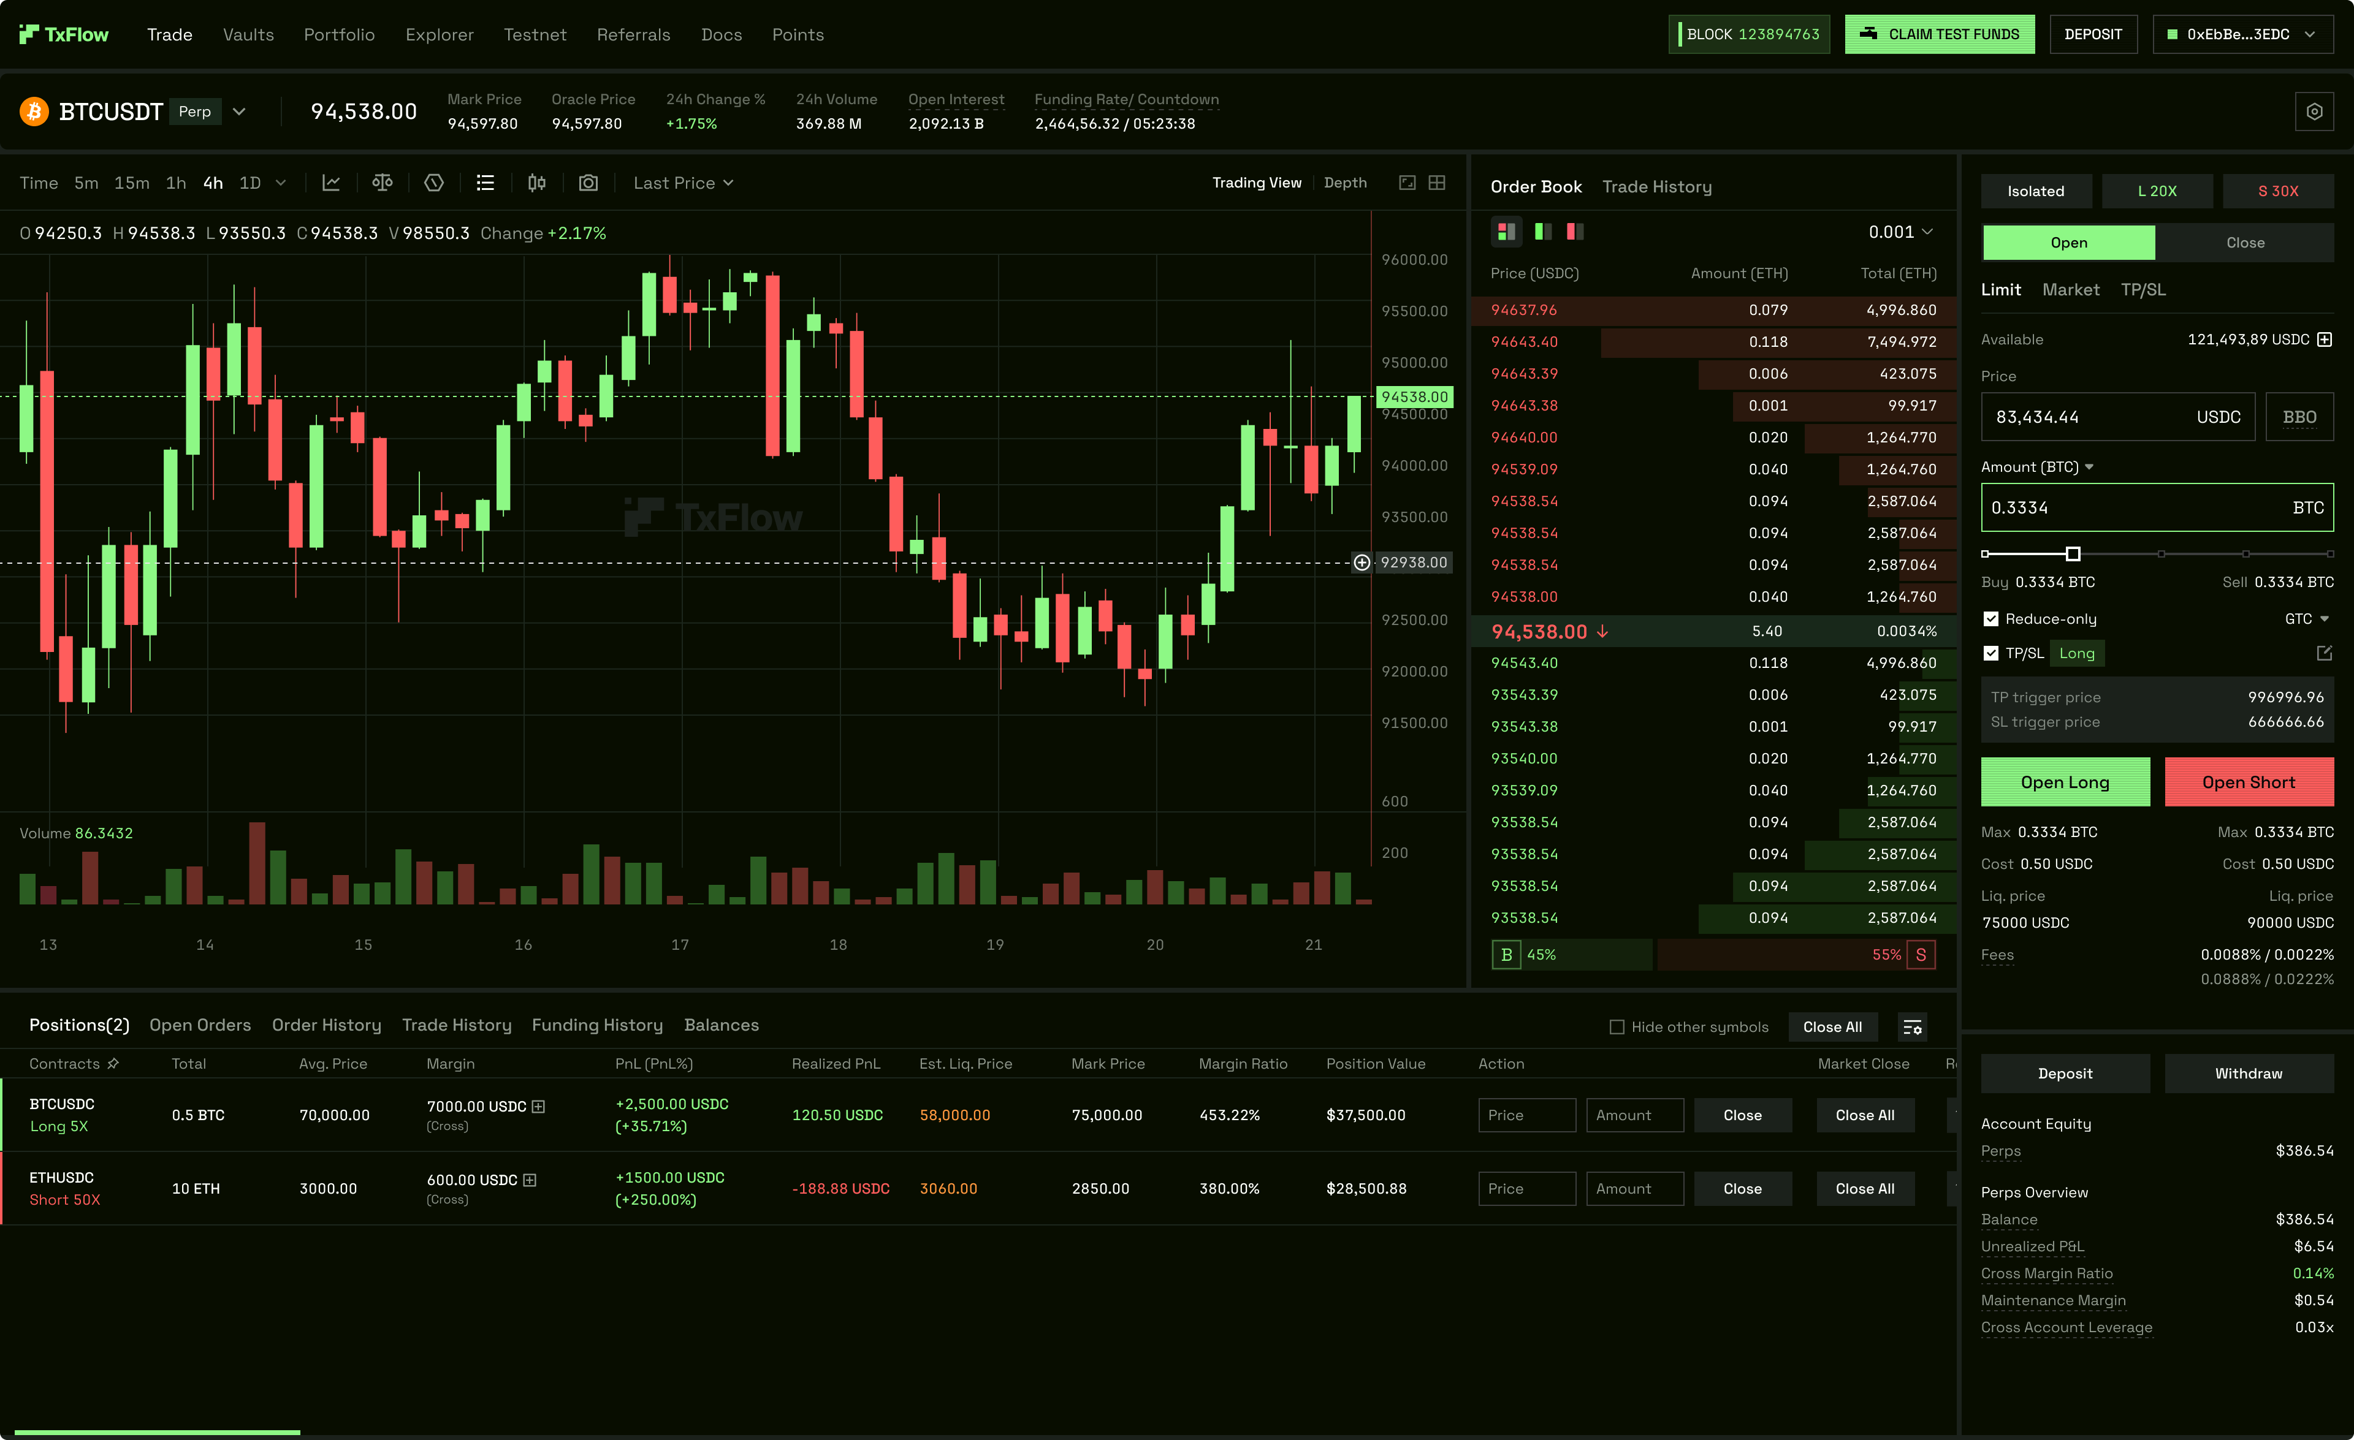Open the Vaults menu item
2354x1440 pixels.
tap(248, 34)
